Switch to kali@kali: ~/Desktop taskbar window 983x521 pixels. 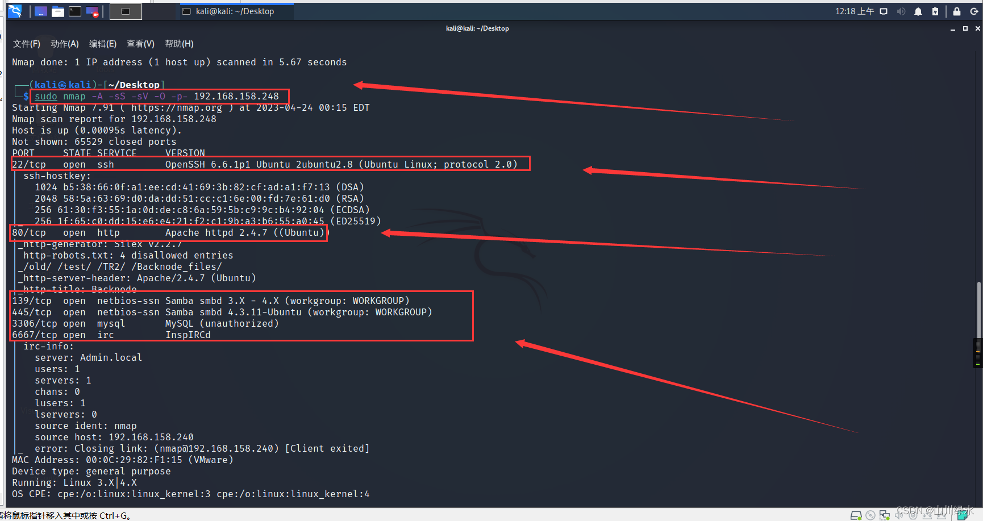[236, 11]
